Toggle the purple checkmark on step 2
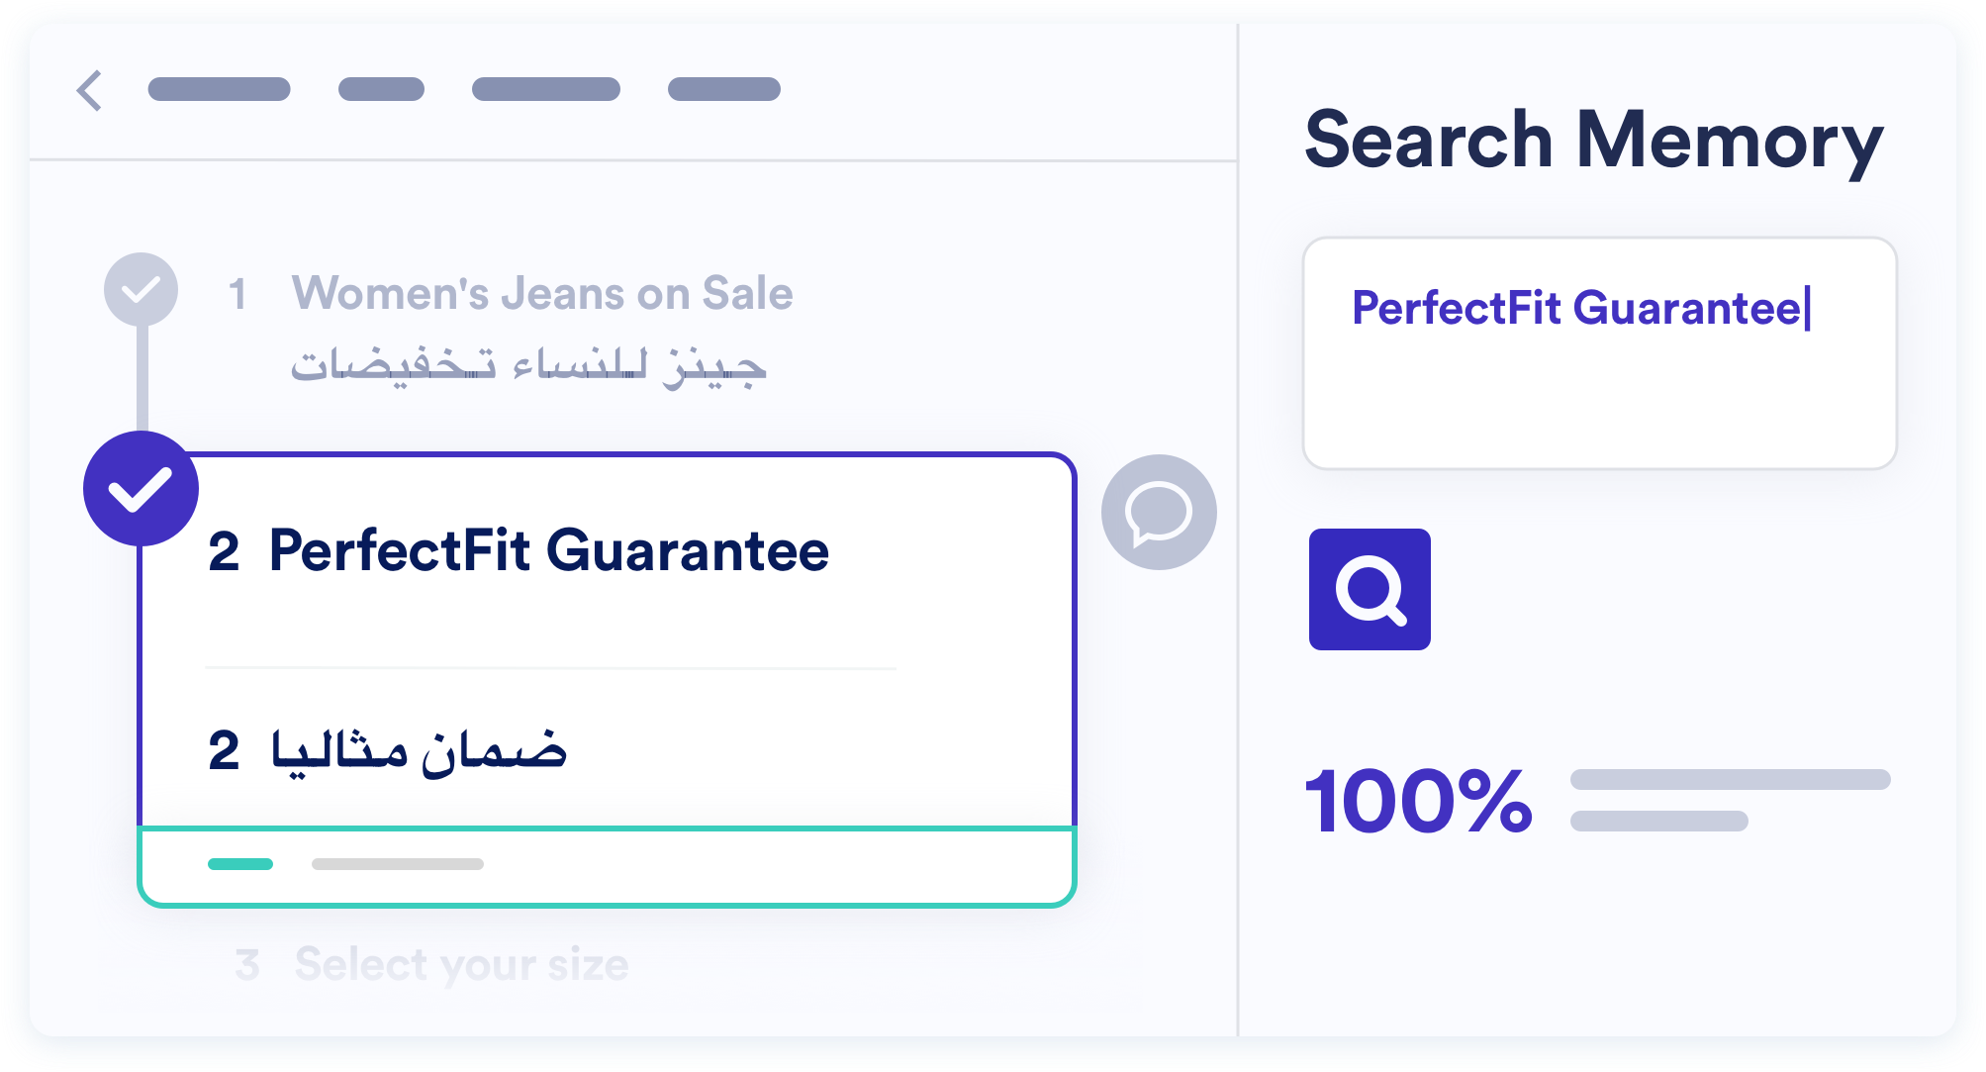 point(141,489)
